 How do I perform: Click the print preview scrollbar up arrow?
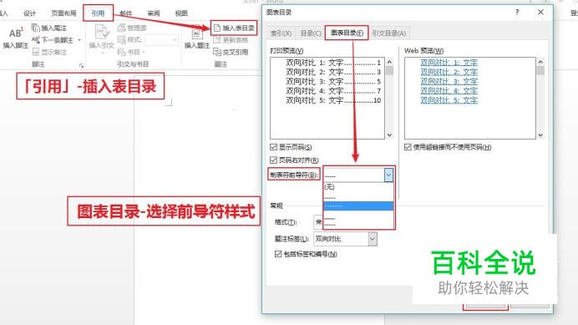pos(389,62)
